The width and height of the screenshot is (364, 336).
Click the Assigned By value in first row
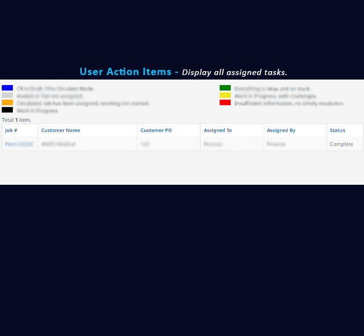click(276, 144)
